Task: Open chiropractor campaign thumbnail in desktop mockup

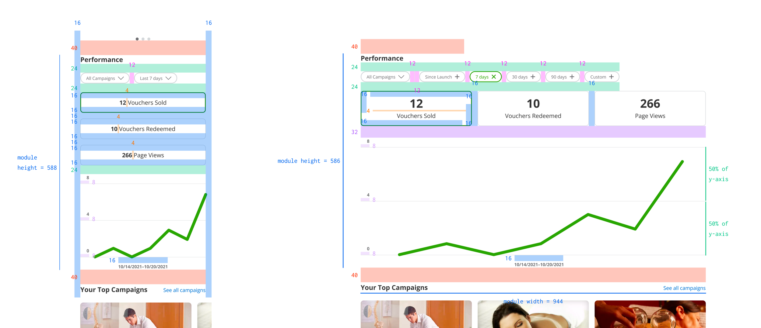Action: [x=416, y=314]
